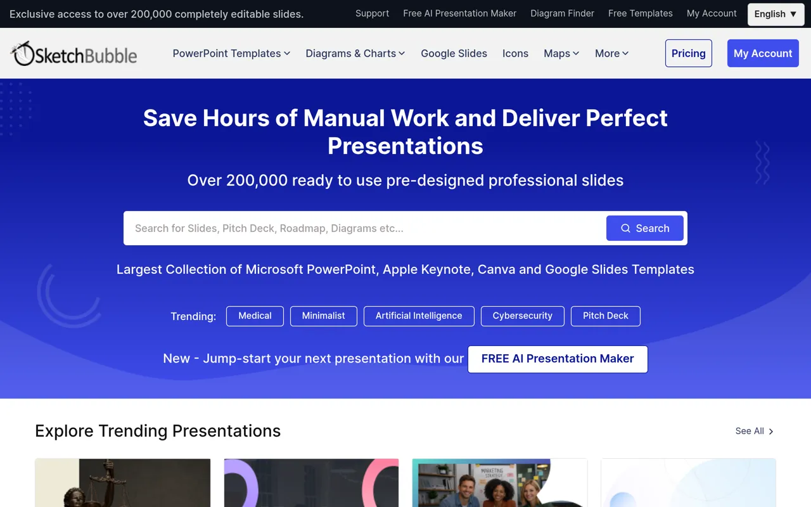
Task: Expand PowerPoint Templates menu
Action: [231, 53]
